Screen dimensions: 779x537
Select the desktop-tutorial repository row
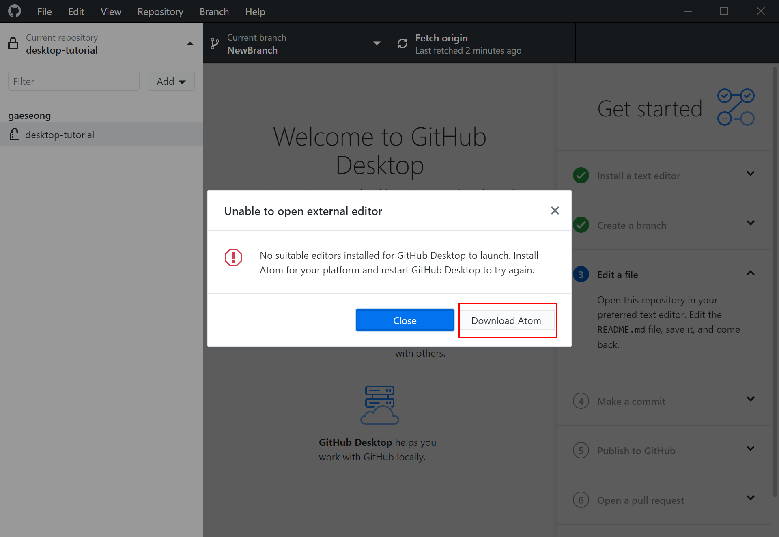(101, 135)
